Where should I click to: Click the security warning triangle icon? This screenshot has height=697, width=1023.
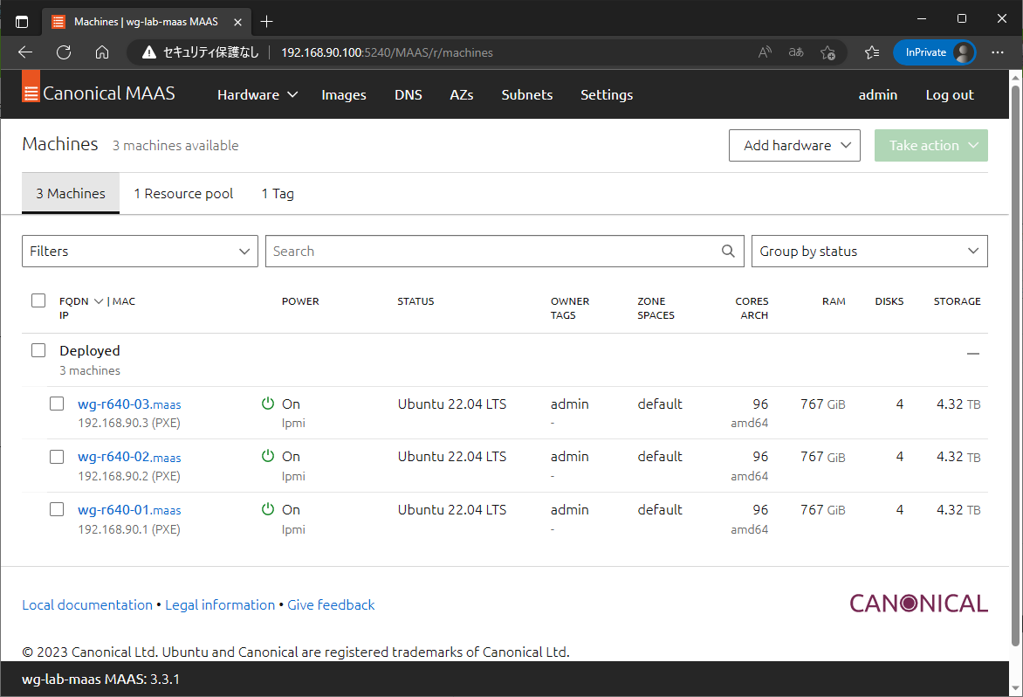pos(149,52)
